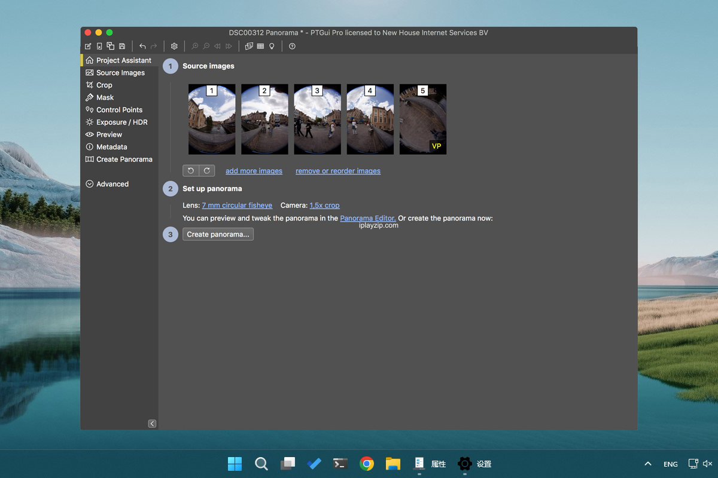Open help with the question mark icon
This screenshot has height=478, width=718.
pos(292,46)
